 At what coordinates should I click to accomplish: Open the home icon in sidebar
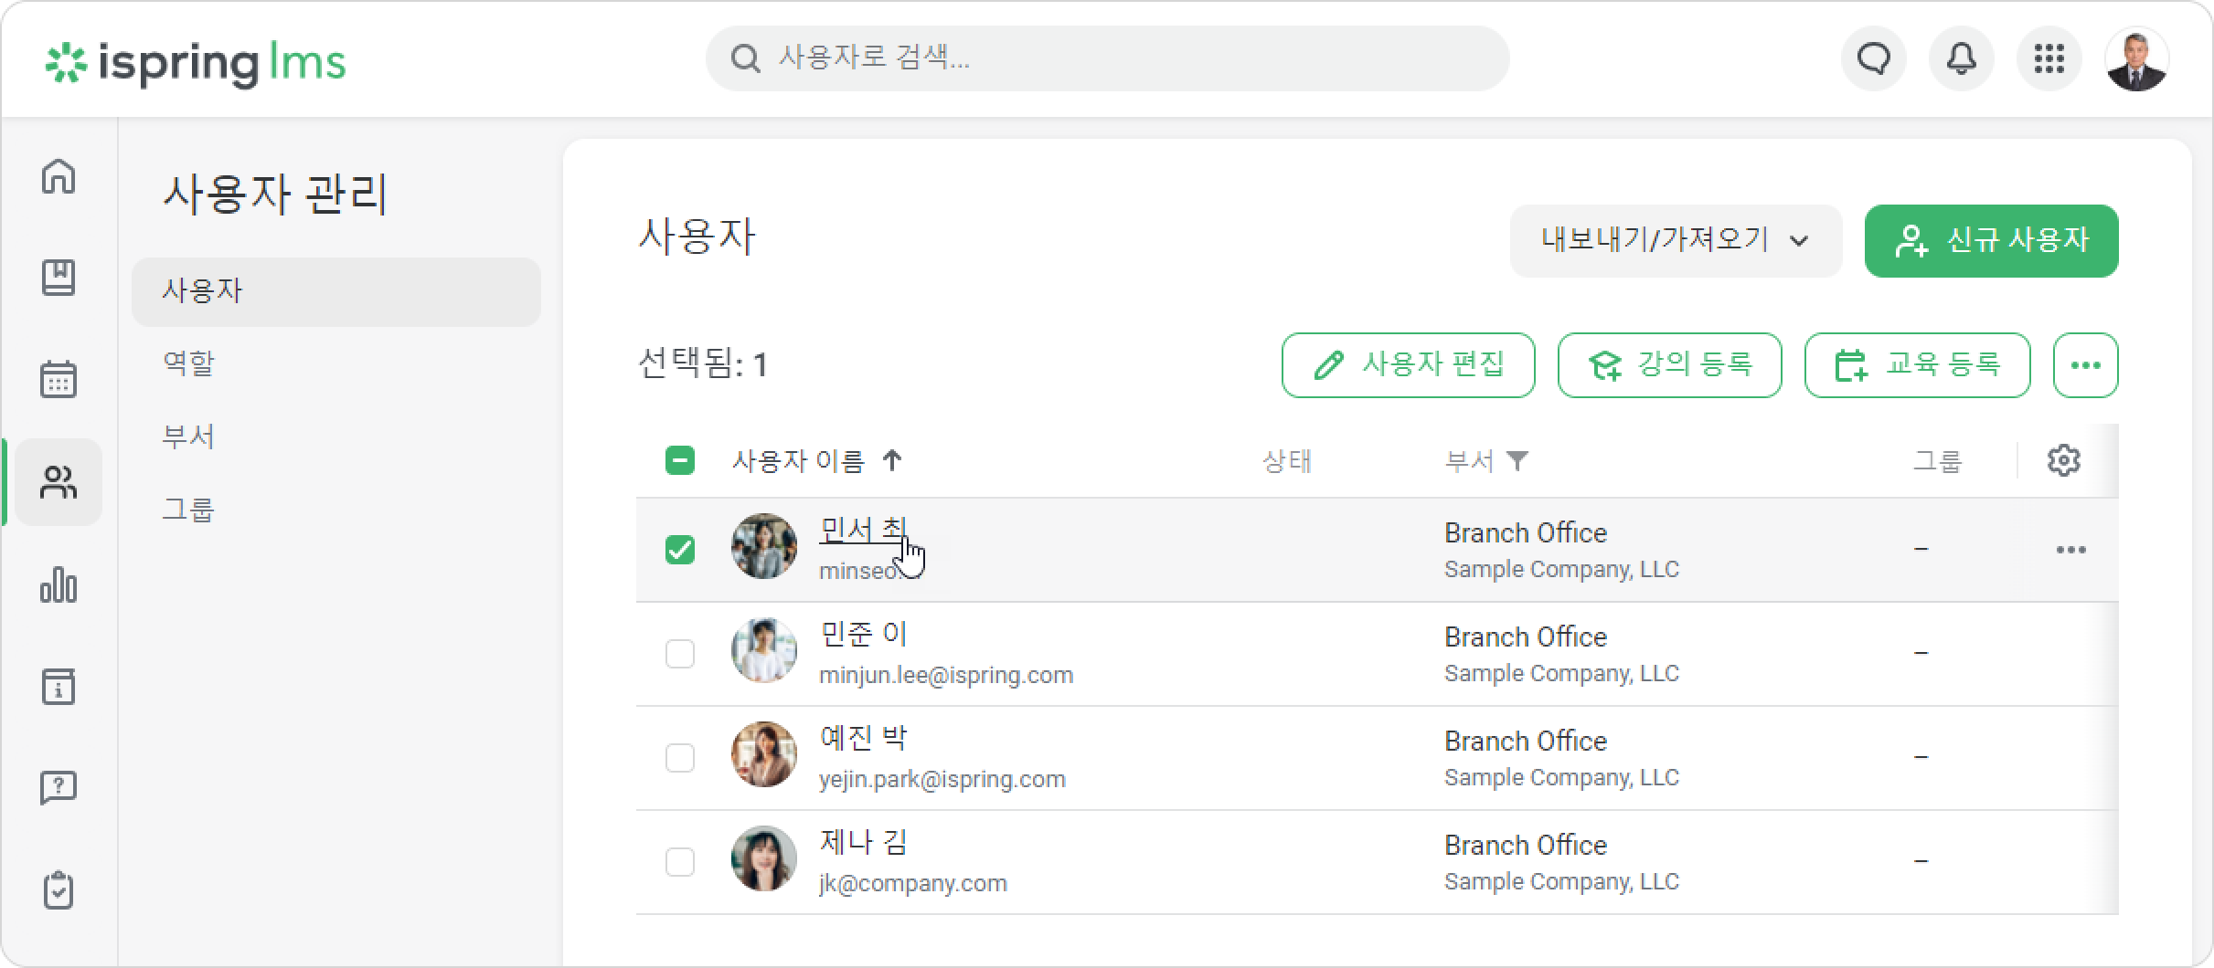point(59,176)
